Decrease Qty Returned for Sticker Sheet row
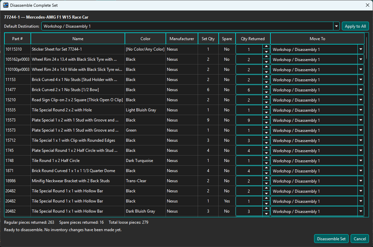The width and height of the screenshot is (373, 247). (266, 52)
